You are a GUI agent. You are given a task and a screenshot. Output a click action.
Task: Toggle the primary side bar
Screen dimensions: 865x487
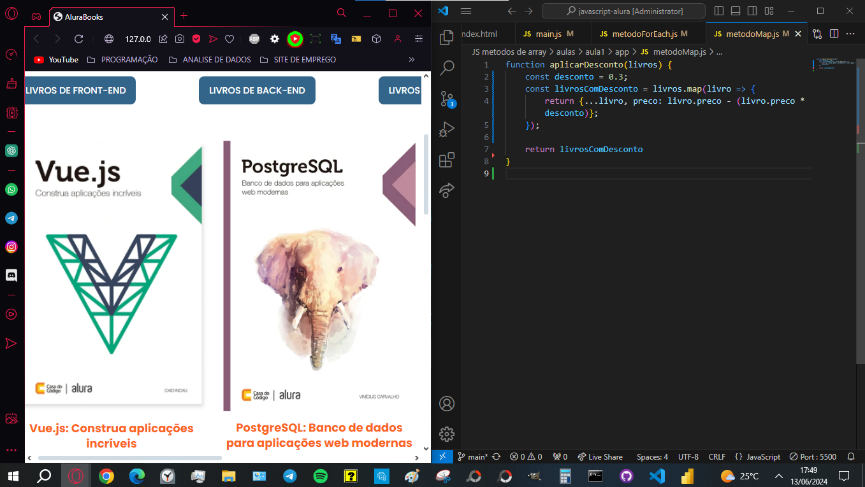719,11
